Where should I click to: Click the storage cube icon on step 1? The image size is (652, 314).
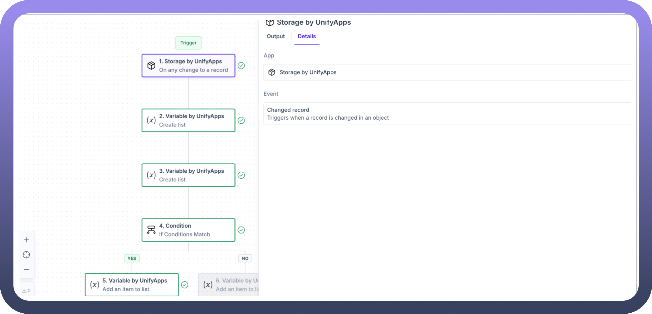151,66
